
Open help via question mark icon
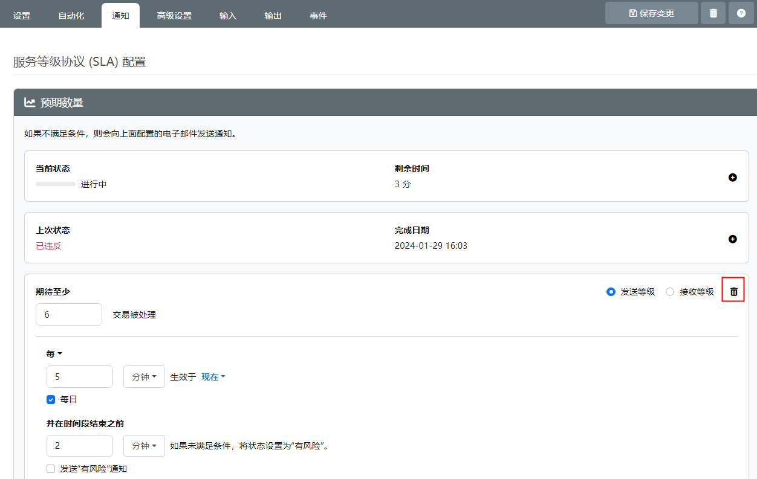click(741, 13)
